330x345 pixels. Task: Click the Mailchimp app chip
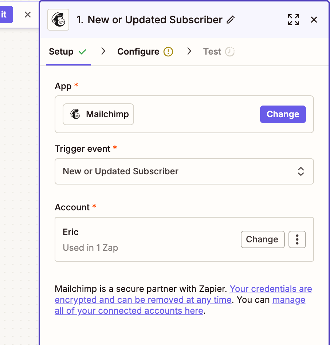98,114
